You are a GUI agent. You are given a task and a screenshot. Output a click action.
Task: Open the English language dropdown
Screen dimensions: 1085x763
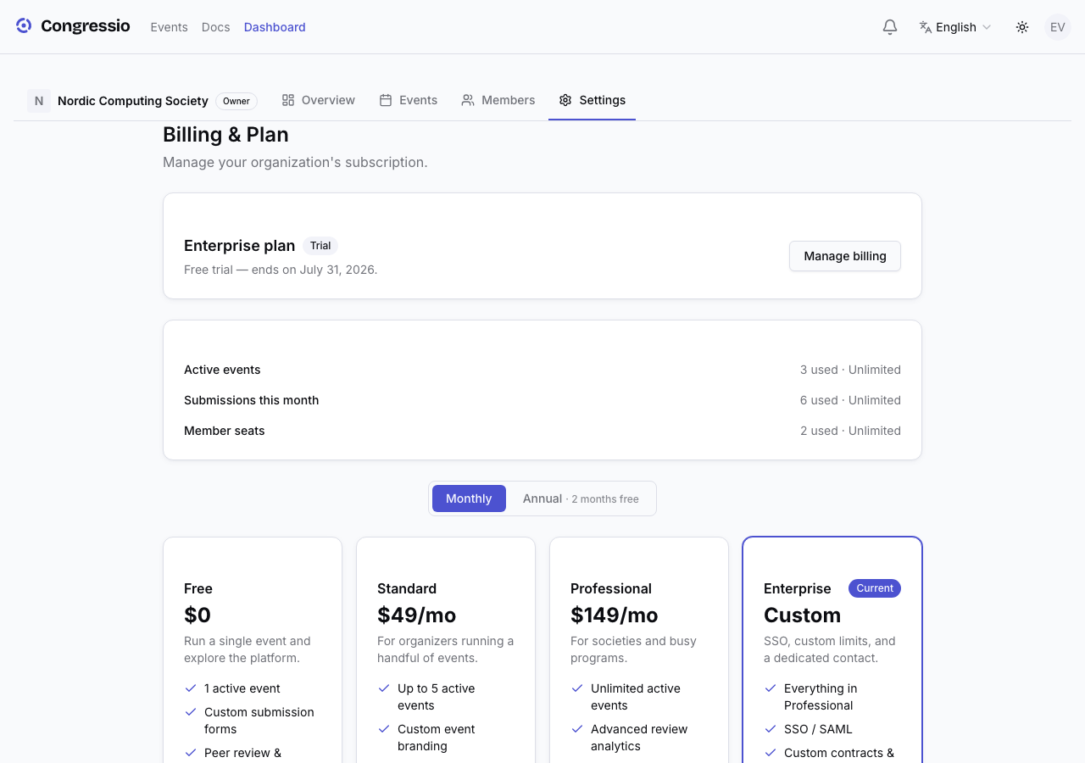[955, 27]
